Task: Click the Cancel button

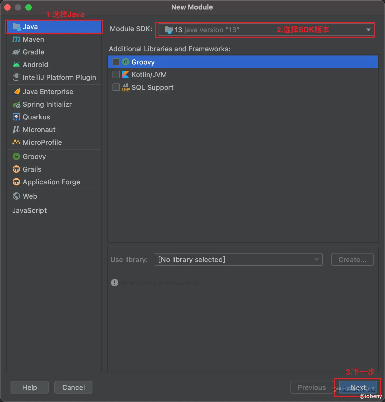Action: pyautogui.click(x=73, y=387)
